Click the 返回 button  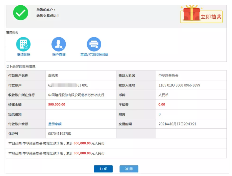(x=129, y=169)
